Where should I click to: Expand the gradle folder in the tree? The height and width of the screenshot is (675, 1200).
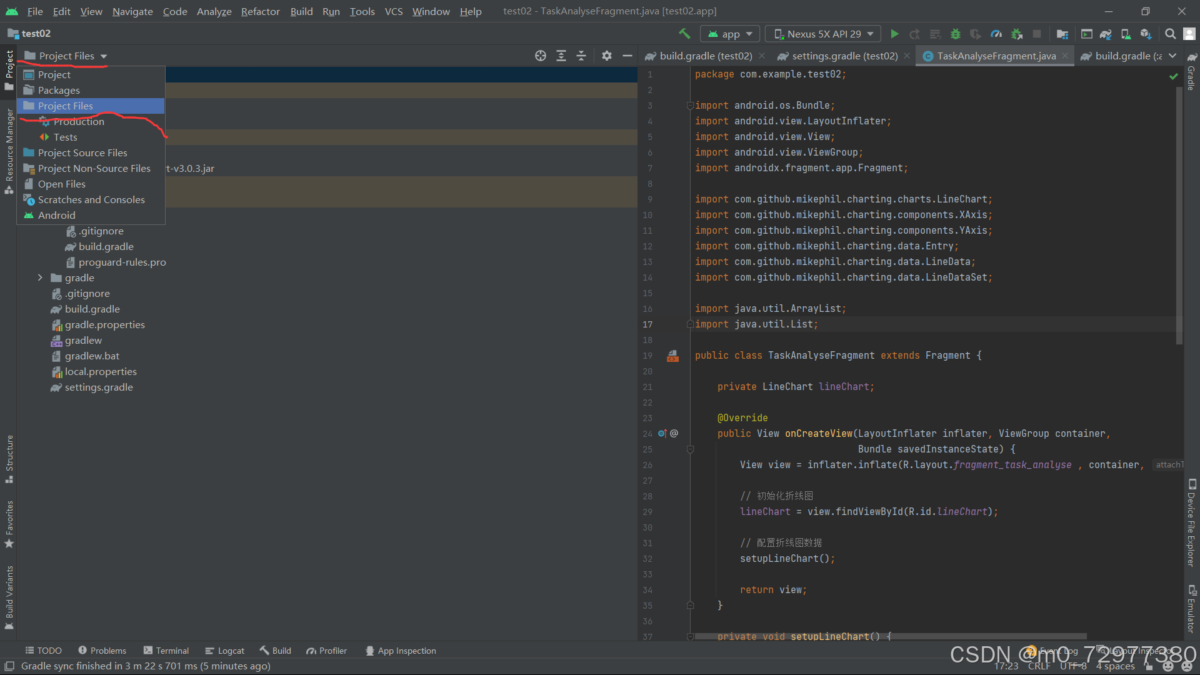point(41,277)
